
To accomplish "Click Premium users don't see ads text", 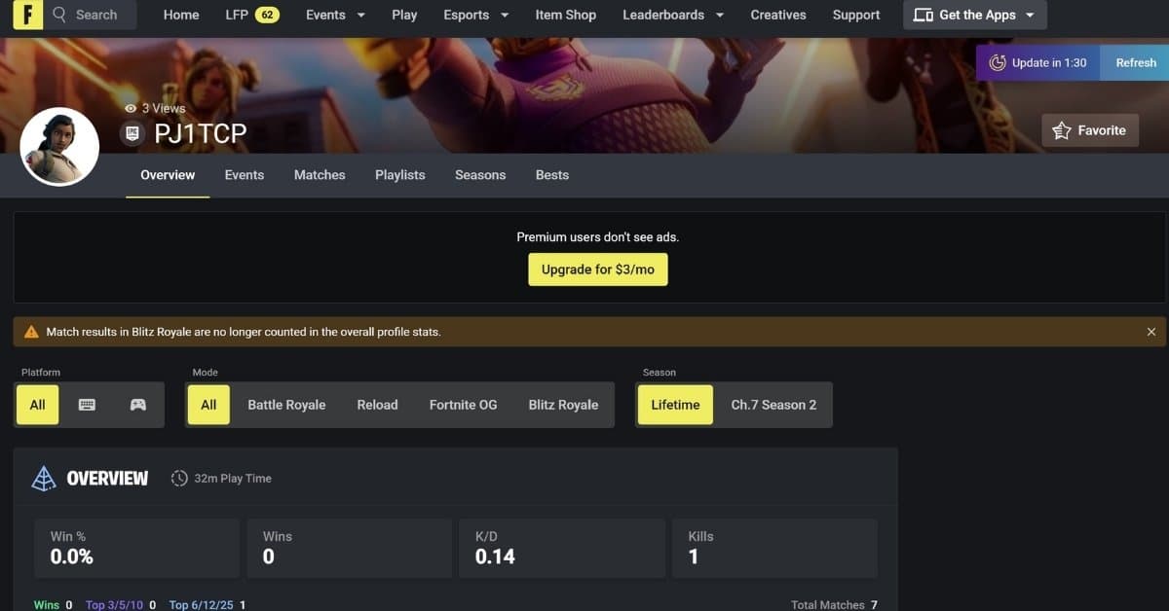I will coord(598,236).
